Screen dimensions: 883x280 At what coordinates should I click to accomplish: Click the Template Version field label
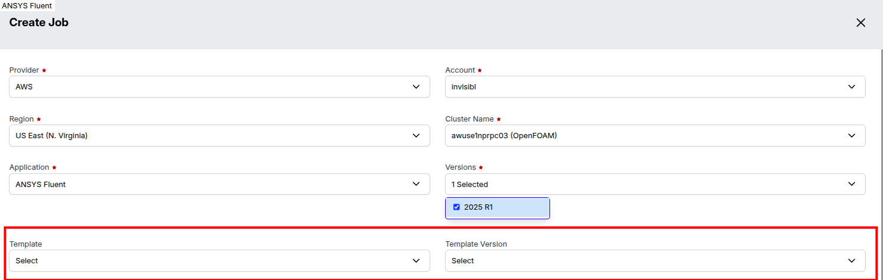pyautogui.click(x=476, y=244)
